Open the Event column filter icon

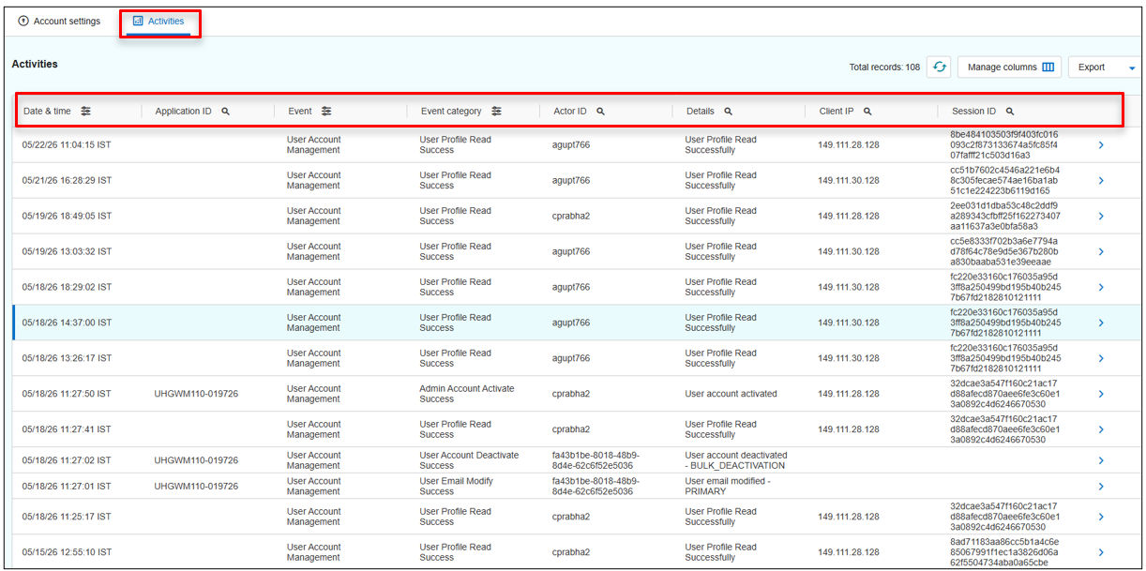coord(326,111)
